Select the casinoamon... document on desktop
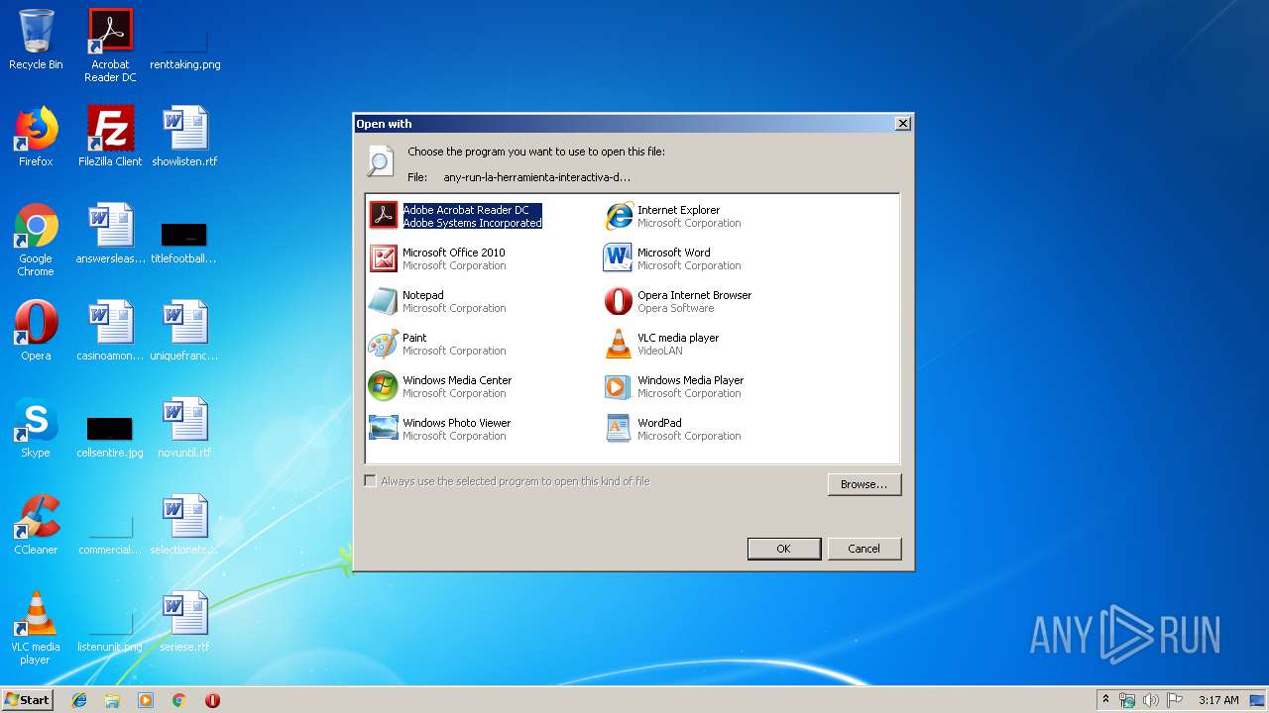Viewport: 1269px width, 713px height. [x=110, y=331]
